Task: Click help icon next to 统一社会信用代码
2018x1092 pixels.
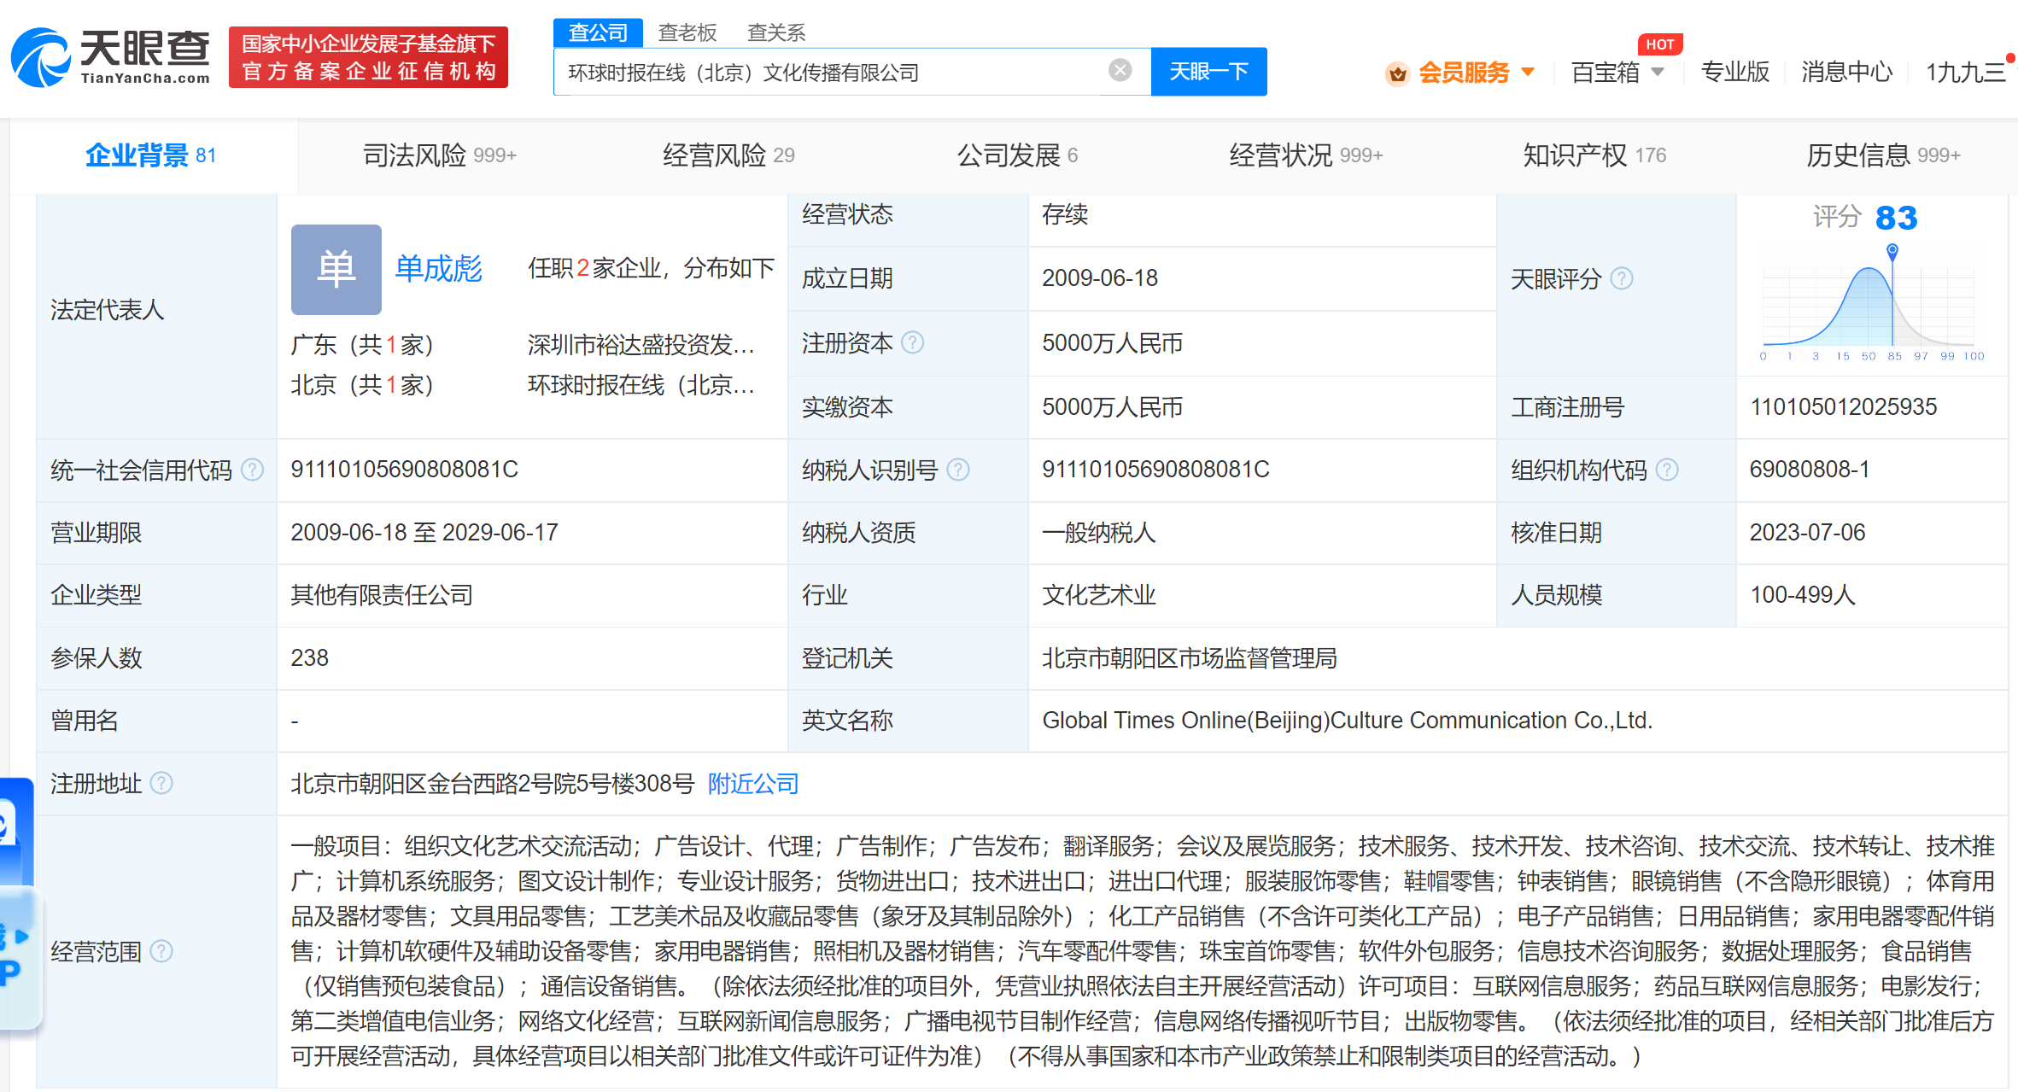Action: pyautogui.click(x=252, y=470)
